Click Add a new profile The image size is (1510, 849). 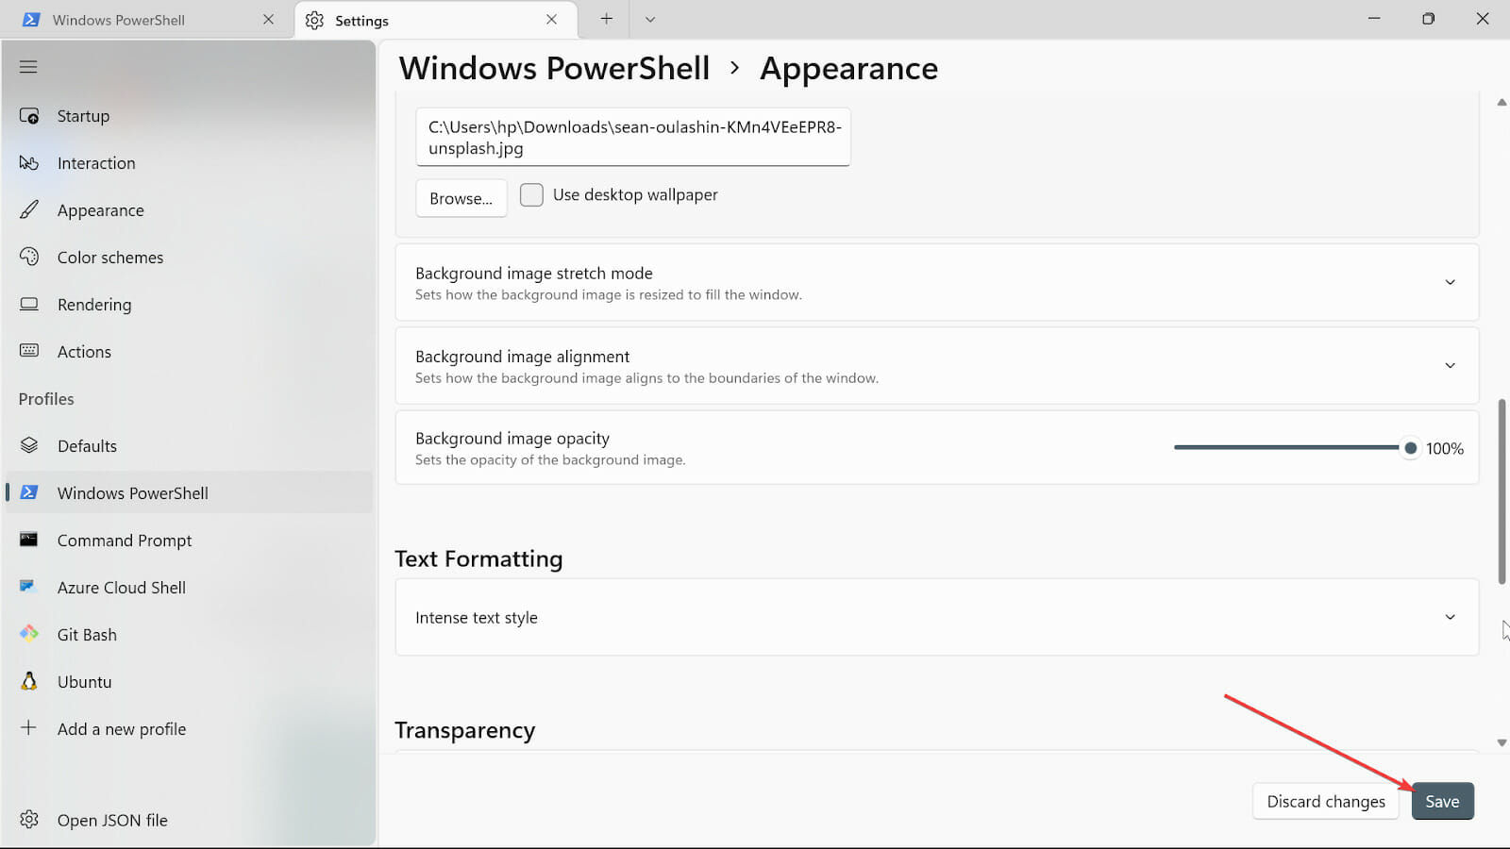[189, 729]
